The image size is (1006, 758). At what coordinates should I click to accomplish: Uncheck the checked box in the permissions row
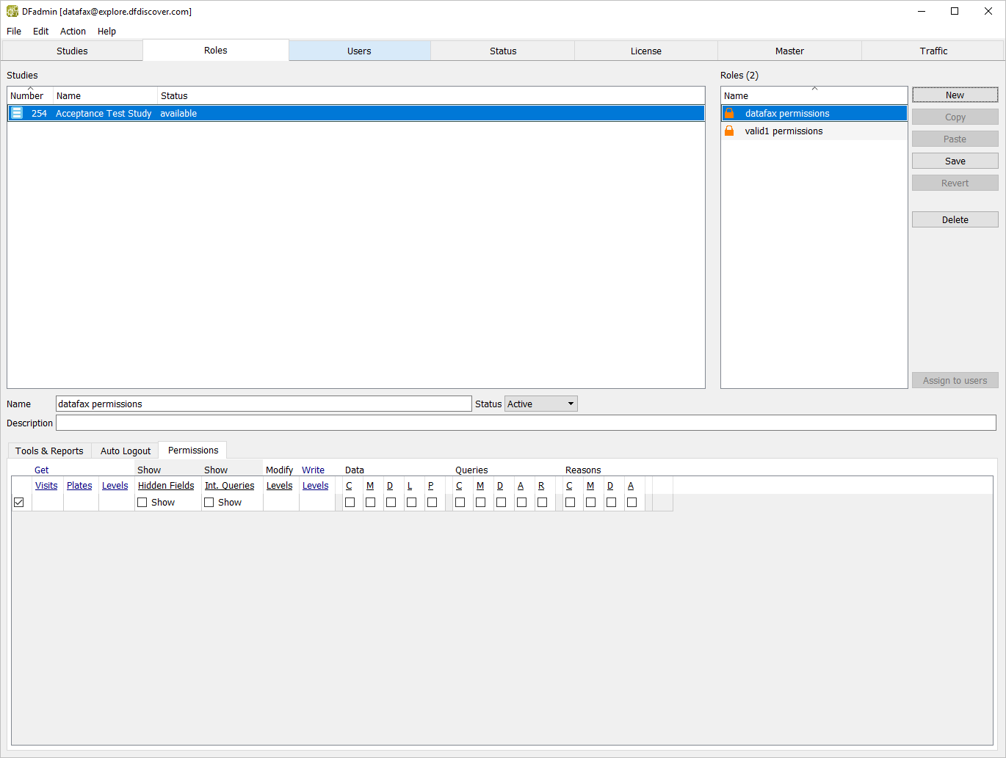(19, 503)
